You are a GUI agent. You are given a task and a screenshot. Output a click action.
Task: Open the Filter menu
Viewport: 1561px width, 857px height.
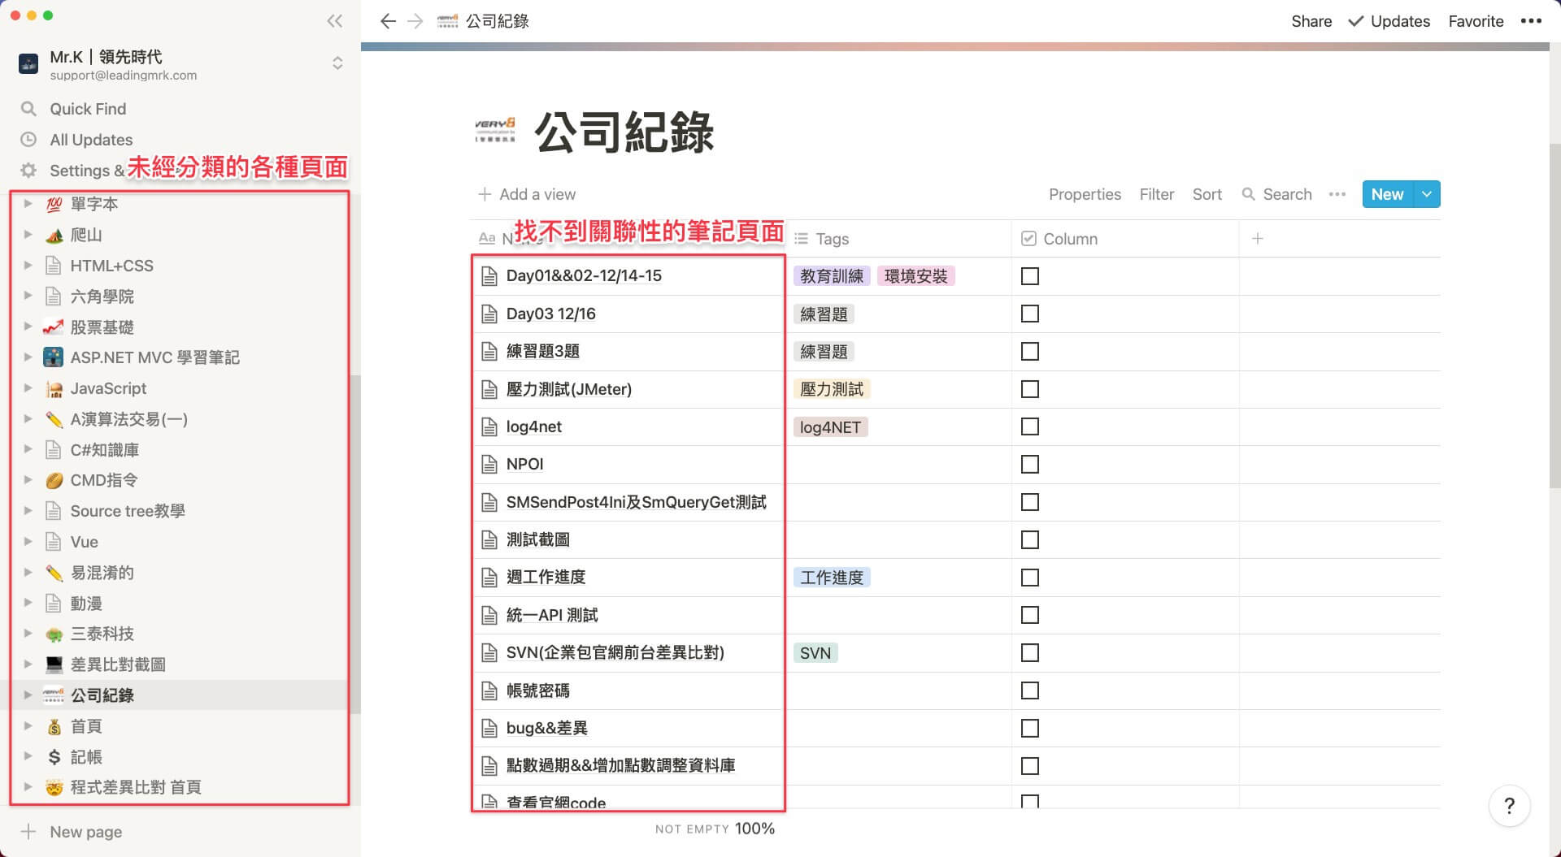click(1156, 194)
